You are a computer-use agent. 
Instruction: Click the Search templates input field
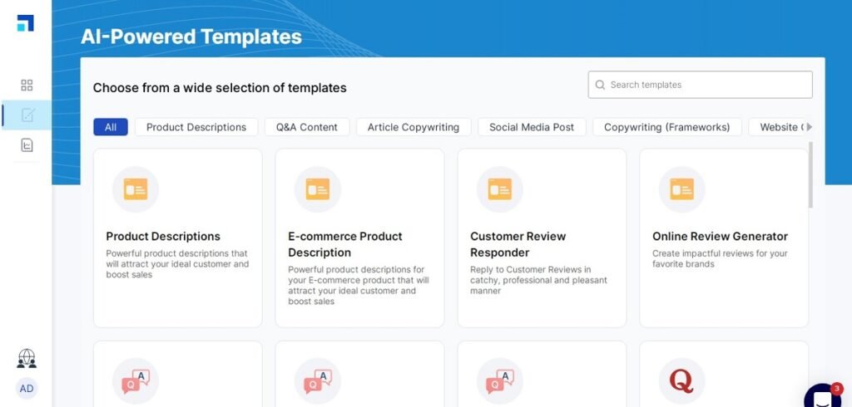[x=700, y=85]
